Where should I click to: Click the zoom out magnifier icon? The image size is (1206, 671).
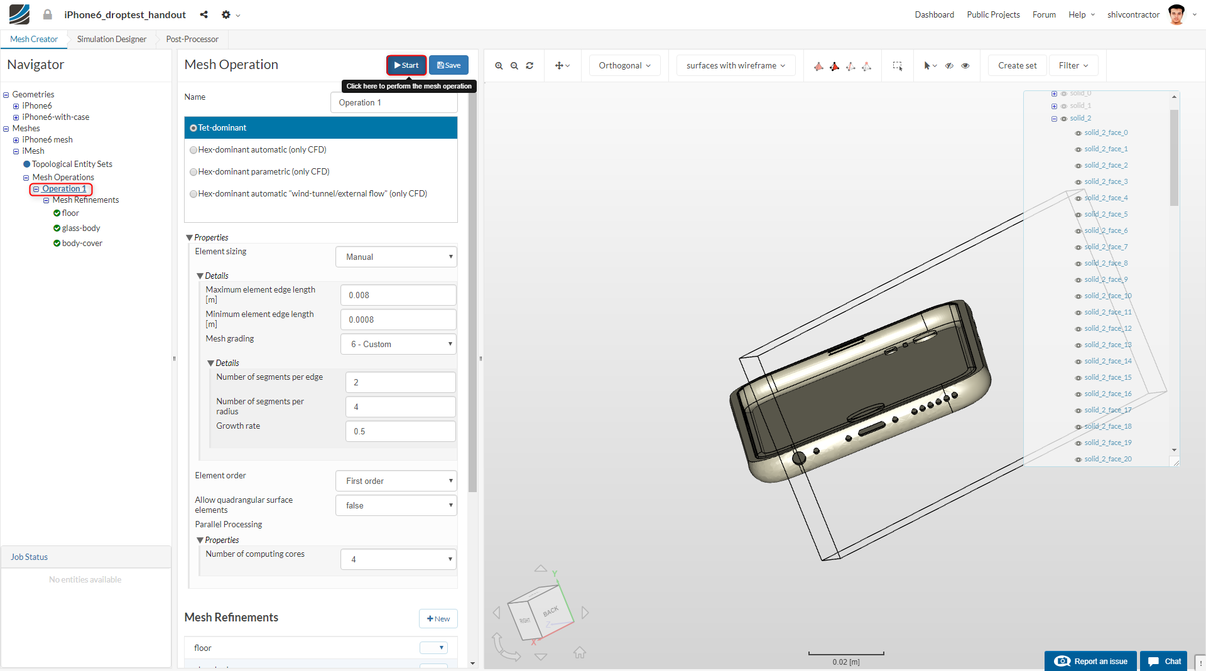tap(514, 66)
